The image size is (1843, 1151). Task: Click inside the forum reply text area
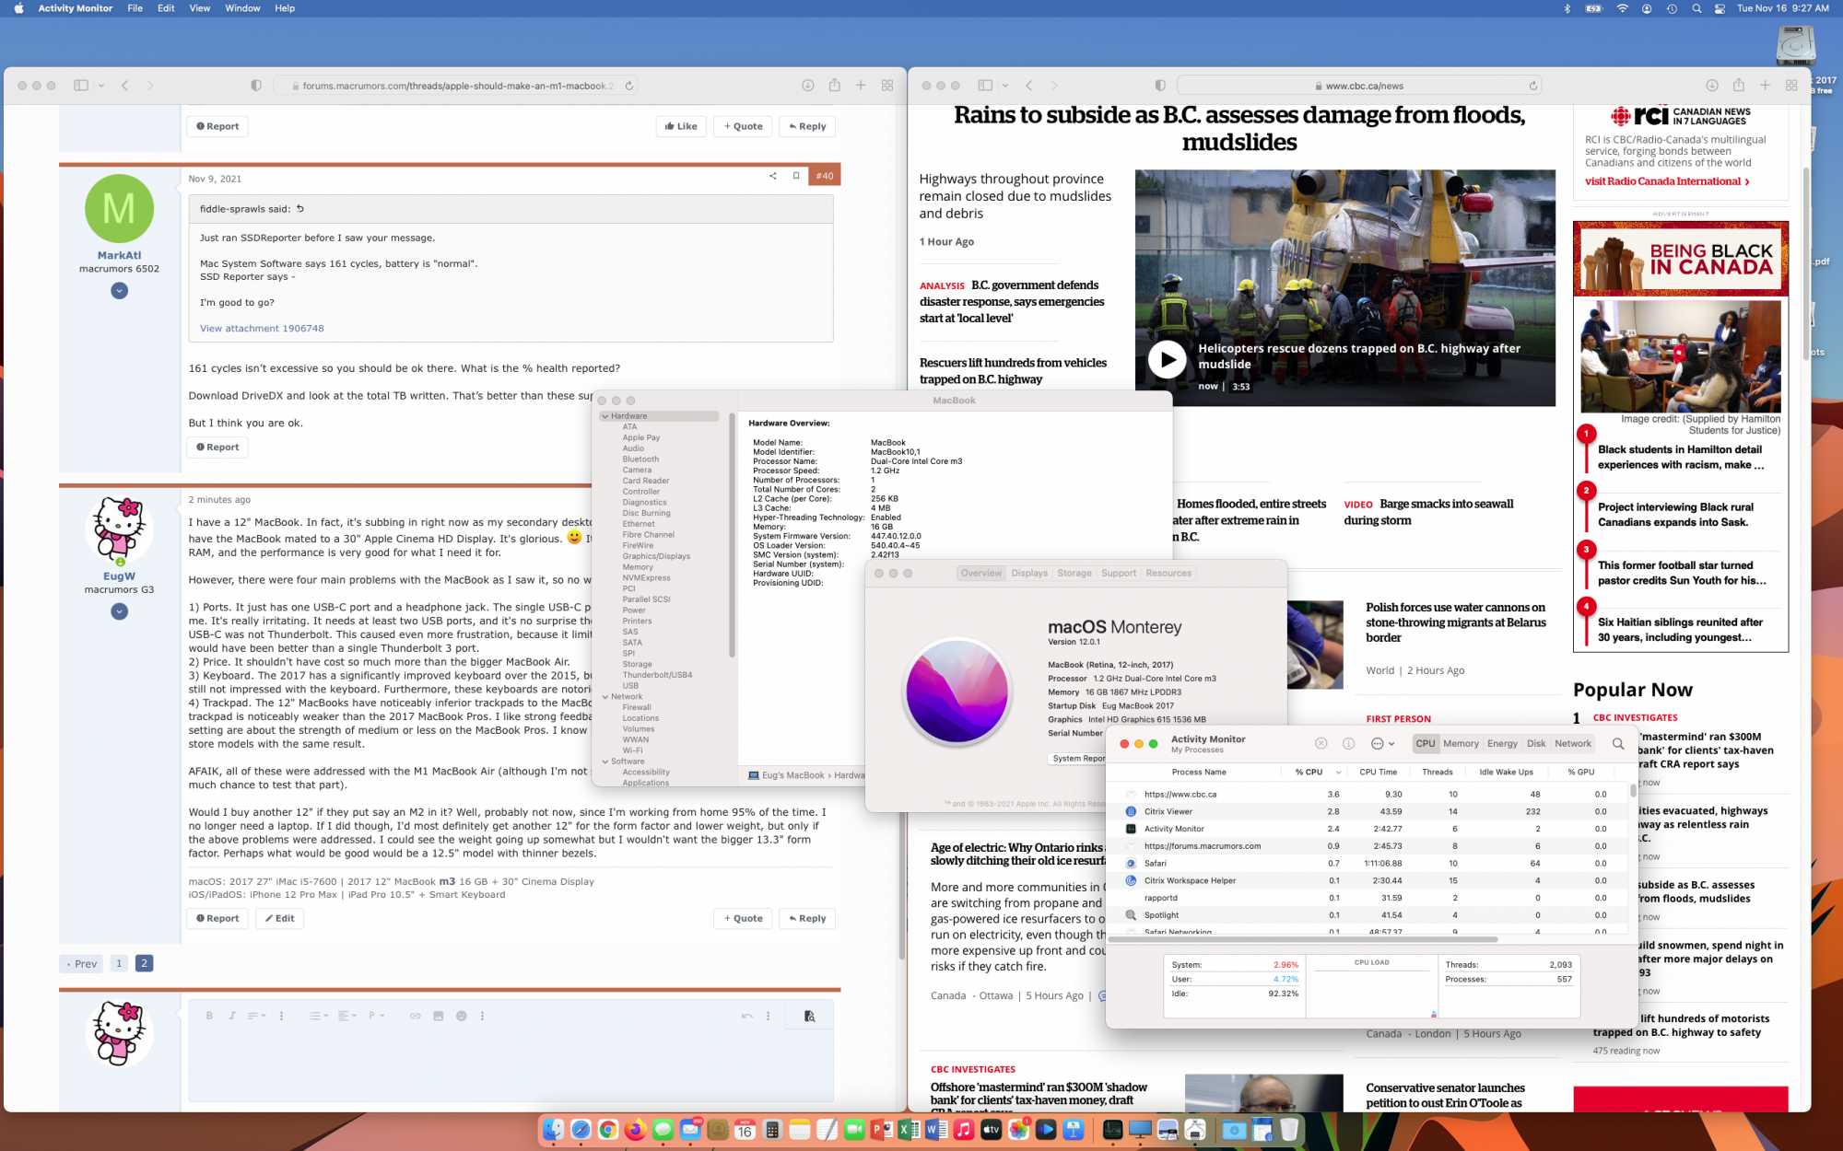pyautogui.click(x=511, y=1066)
